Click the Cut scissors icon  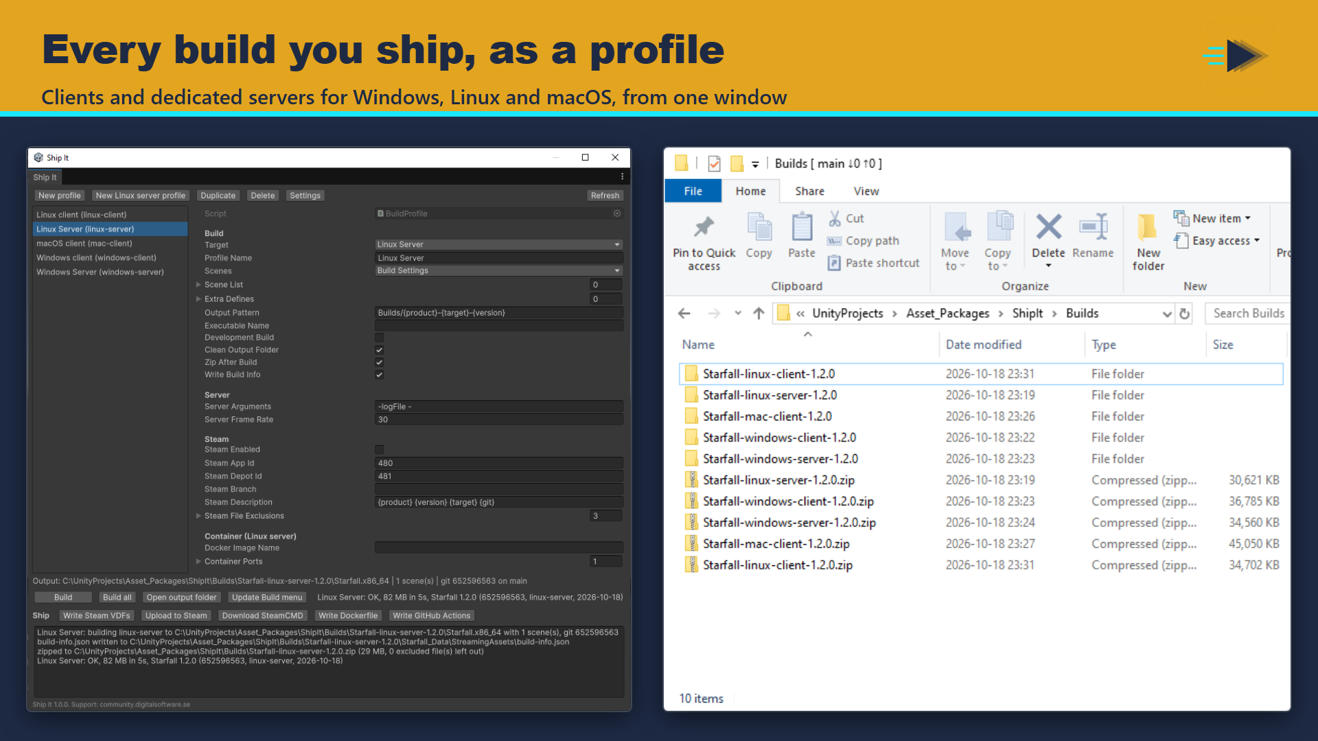pos(835,218)
